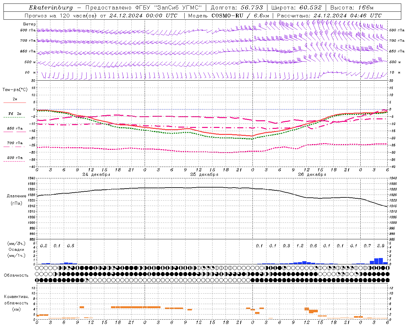Pick the pink dotted line sample under legend '500 гПа'
Viewport: 406px width, 325px height.
[14, 161]
